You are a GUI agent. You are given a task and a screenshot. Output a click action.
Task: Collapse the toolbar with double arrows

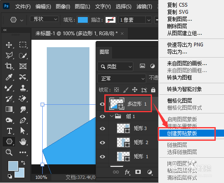tap(5, 30)
